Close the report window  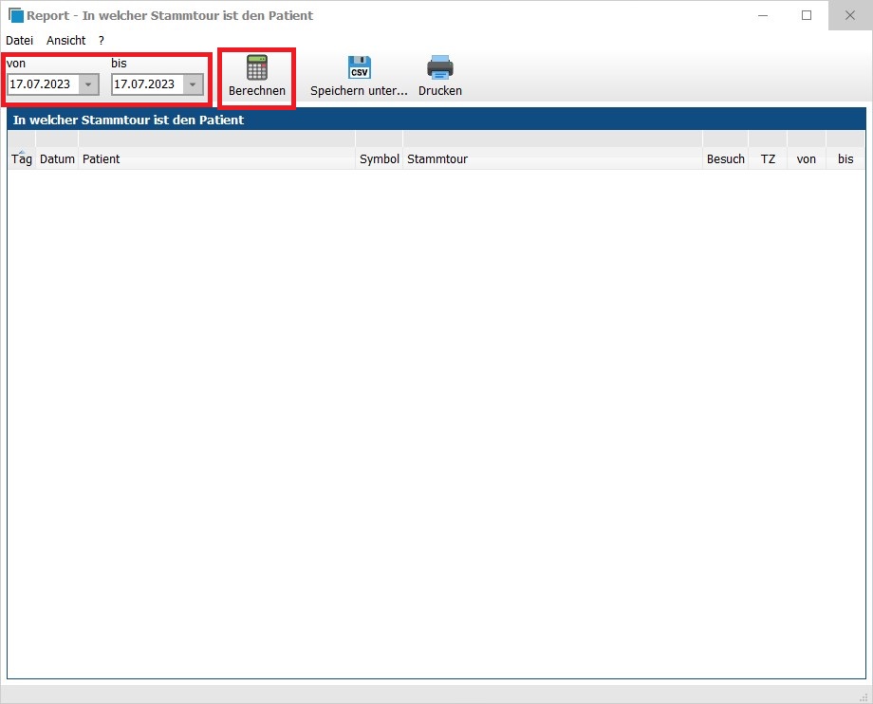point(849,15)
